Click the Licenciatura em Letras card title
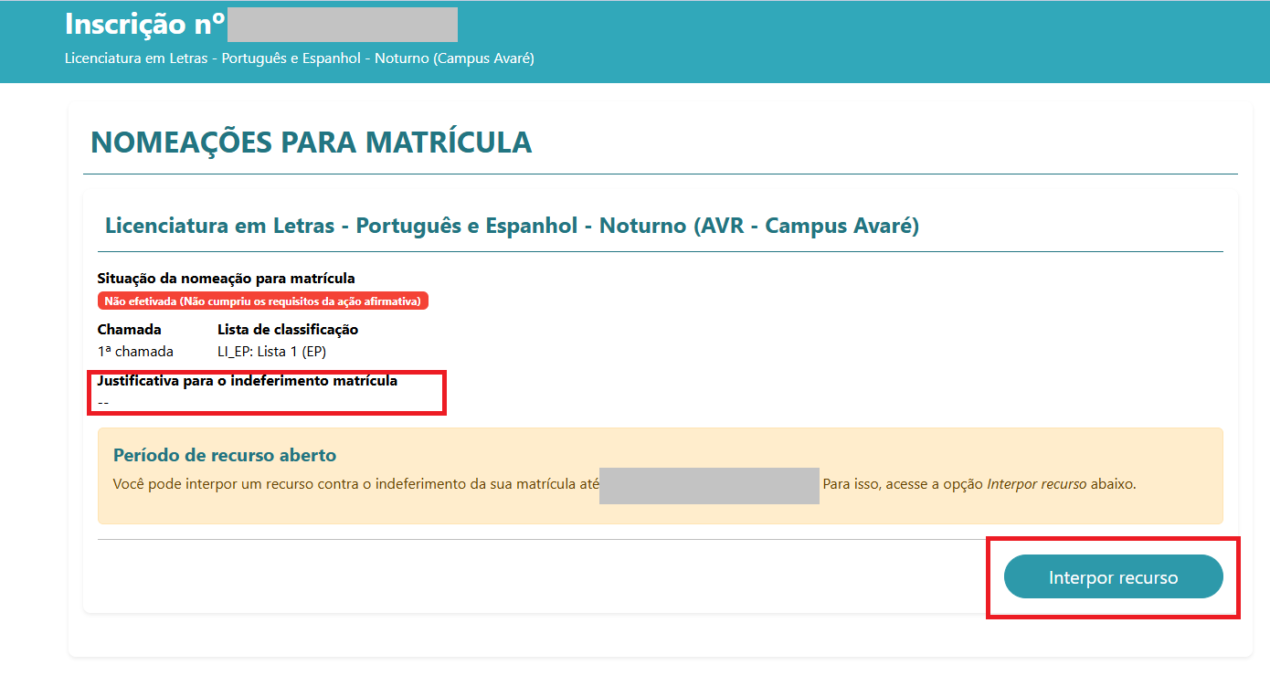 [512, 226]
